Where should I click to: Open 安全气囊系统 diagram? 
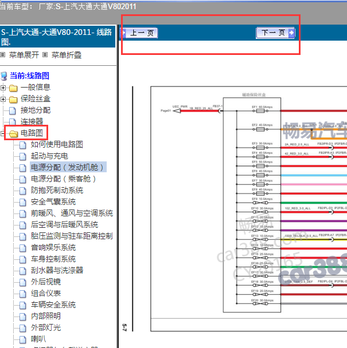[x=53, y=201]
